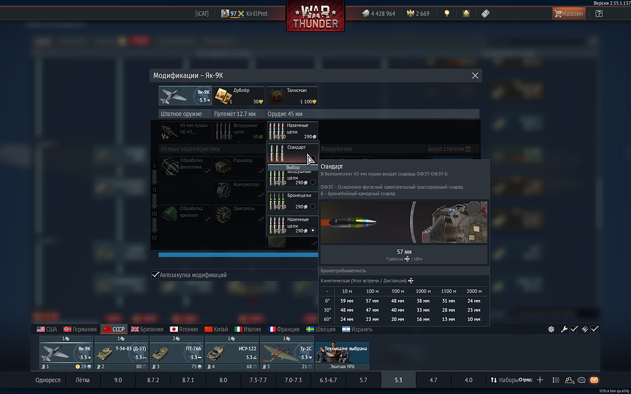Close the Модификации Як-9К window
631x394 pixels.
click(x=475, y=76)
